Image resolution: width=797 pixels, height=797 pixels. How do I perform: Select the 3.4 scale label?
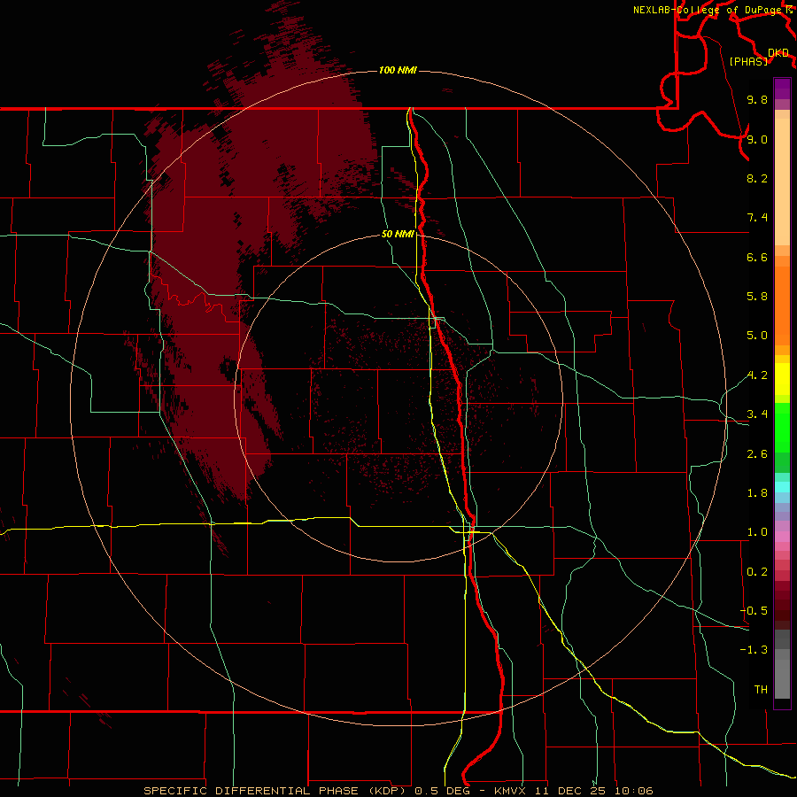click(757, 414)
